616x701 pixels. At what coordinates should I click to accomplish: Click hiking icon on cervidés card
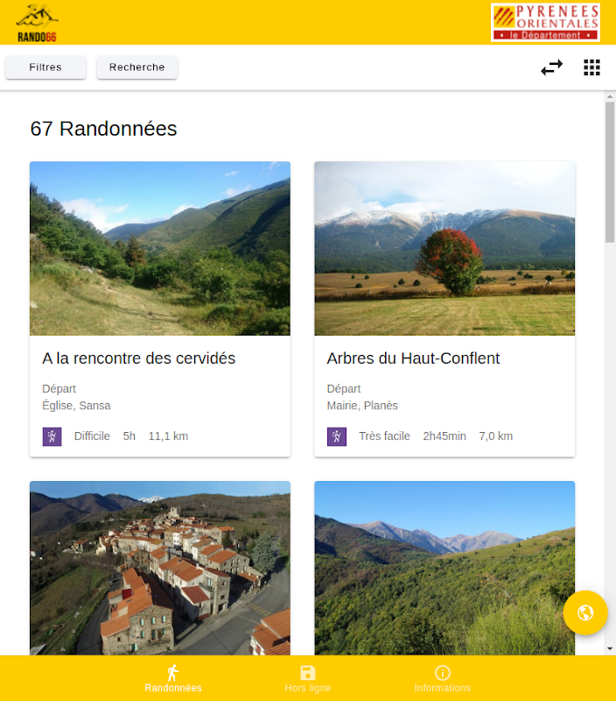click(52, 436)
